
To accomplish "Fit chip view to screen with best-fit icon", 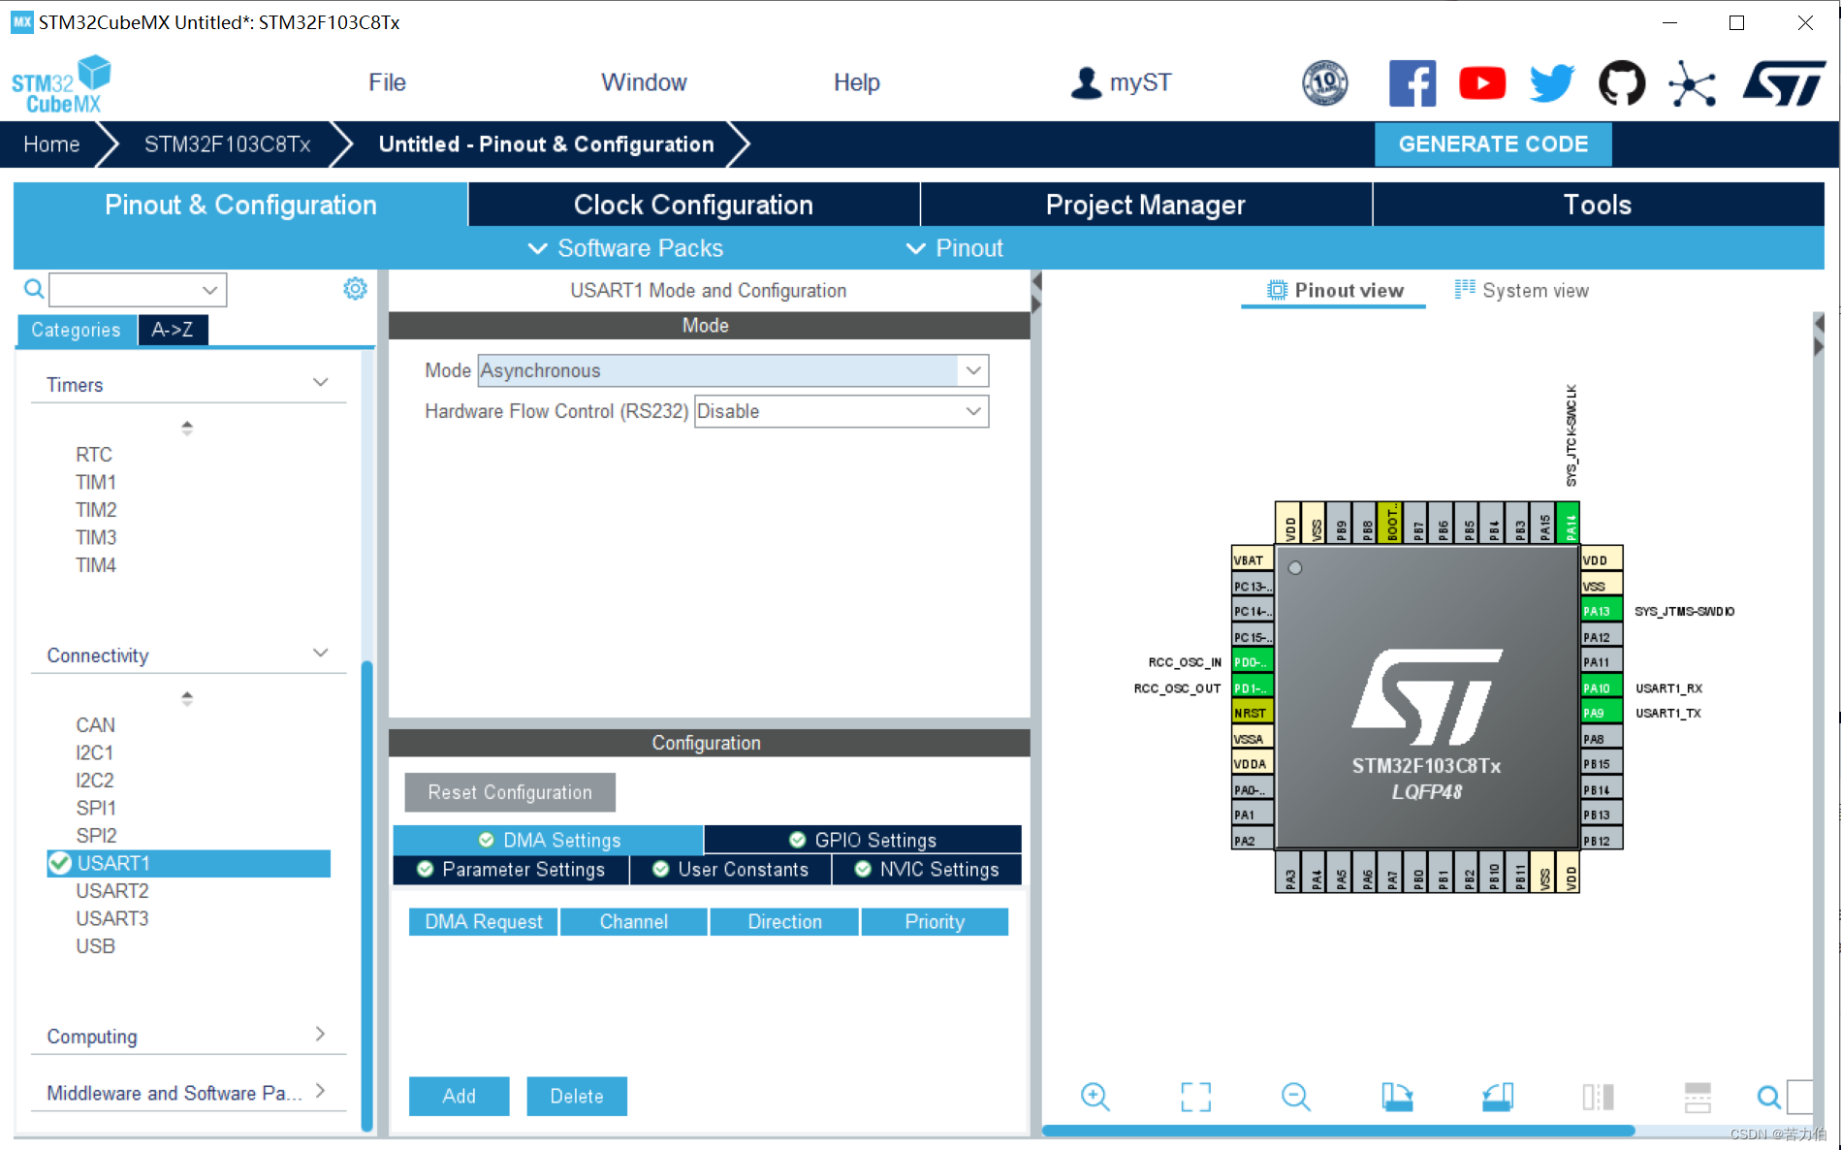I will [x=1196, y=1097].
